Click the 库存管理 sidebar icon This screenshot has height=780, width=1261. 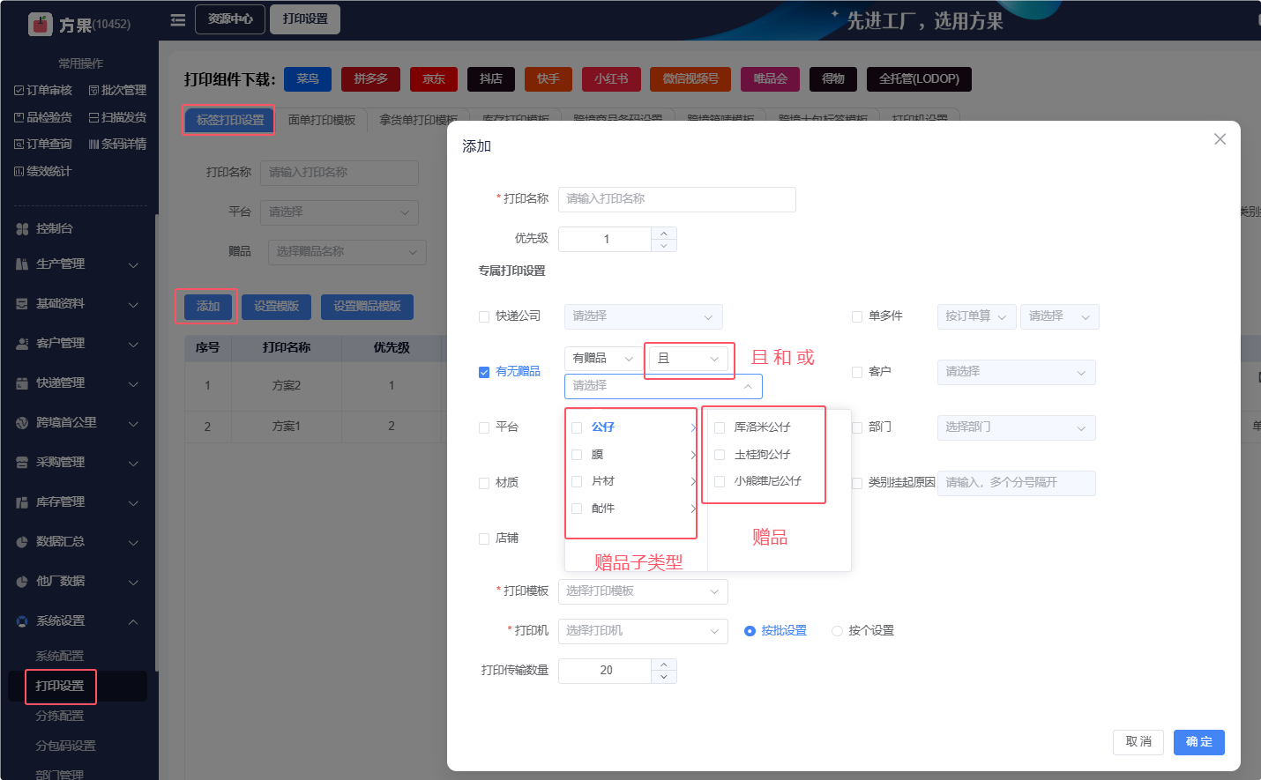(22, 501)
